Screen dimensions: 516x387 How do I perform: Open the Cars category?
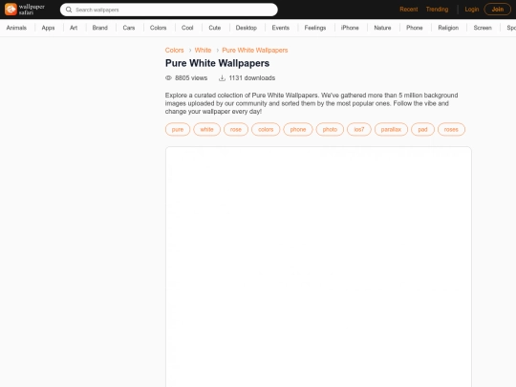(x=129, y=28)
